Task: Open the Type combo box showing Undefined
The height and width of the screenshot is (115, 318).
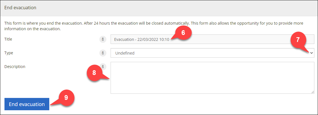Action: (x=212, y=53)
